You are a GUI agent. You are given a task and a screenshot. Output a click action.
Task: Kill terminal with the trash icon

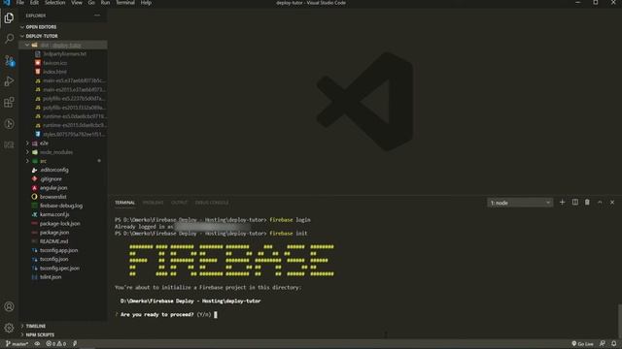tap(587, 203)
